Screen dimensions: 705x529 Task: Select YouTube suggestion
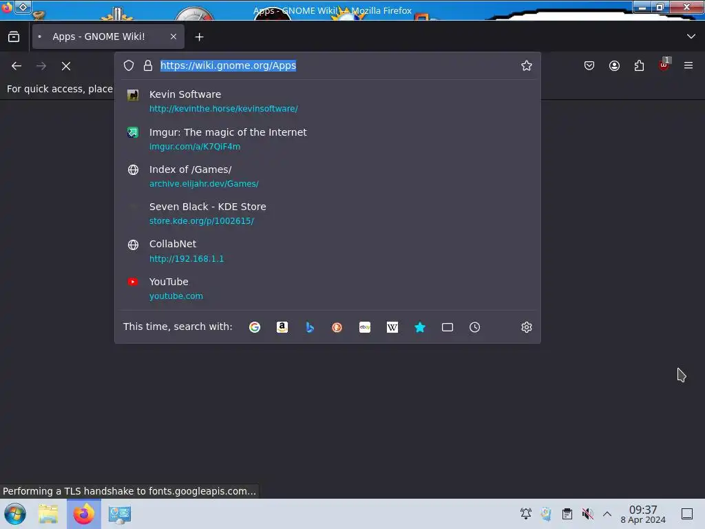click(328, 289)
